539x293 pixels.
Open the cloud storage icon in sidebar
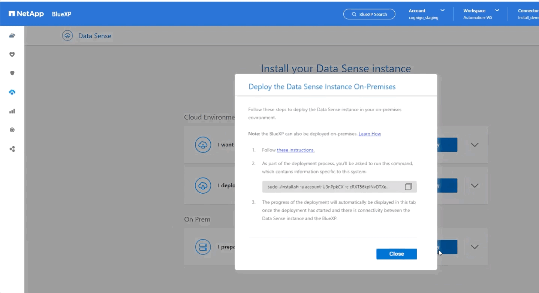pyautogui.click(x=12, y=36)
